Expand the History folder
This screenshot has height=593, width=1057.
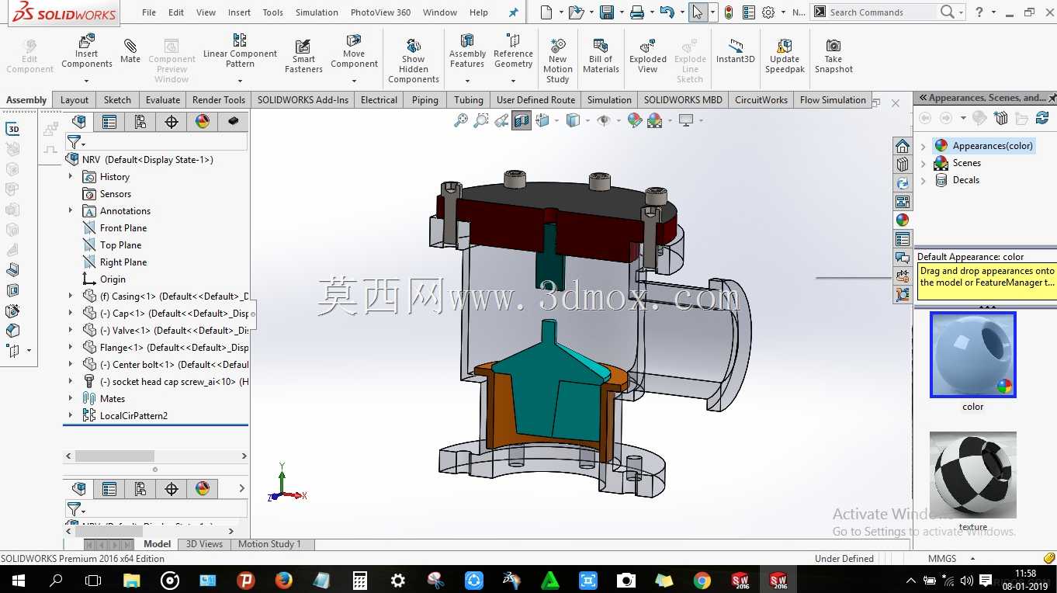pyautogui.click(x=71, y=177)
